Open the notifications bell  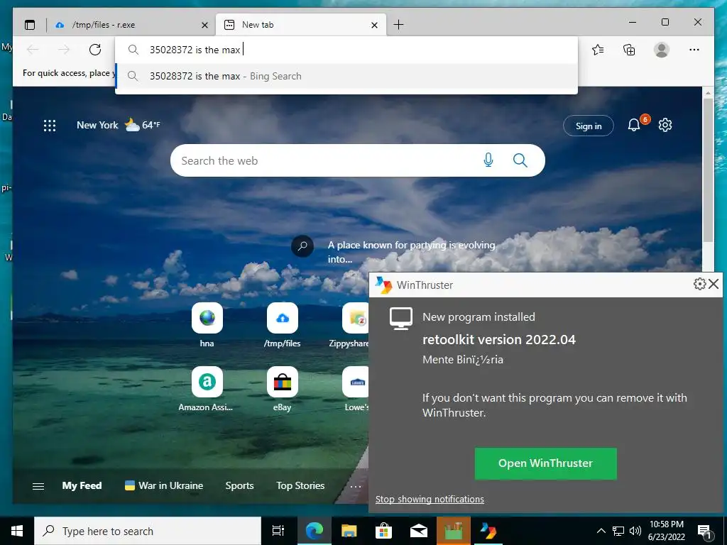(x=634, y=125)
